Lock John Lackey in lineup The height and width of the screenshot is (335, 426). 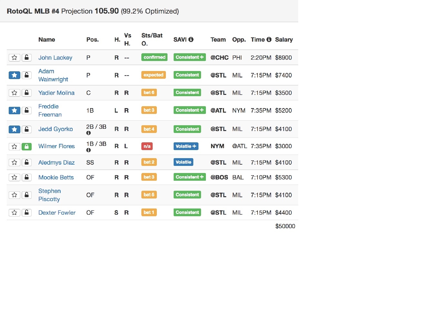click(x=27, y=57)
